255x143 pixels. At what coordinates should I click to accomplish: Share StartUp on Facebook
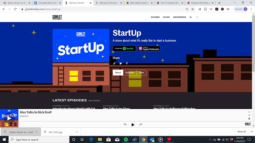[127, 63]
